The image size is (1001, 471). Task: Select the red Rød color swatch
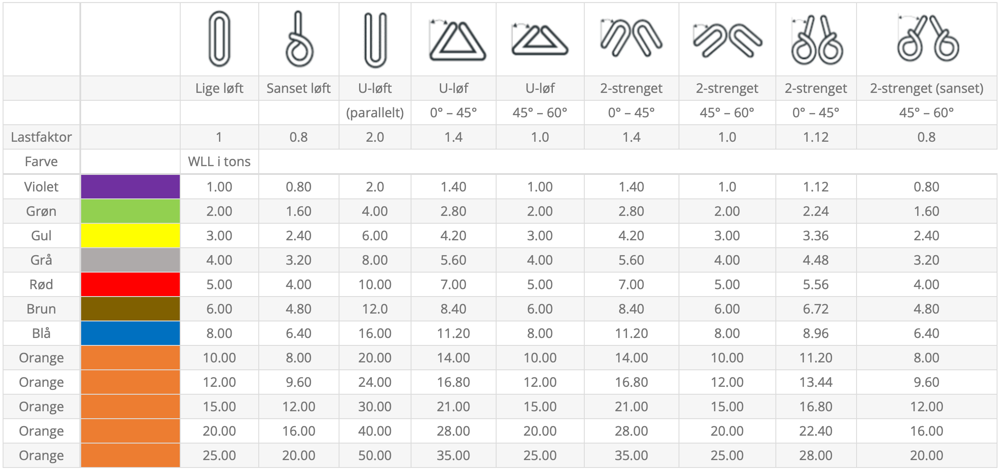(130, 284)
